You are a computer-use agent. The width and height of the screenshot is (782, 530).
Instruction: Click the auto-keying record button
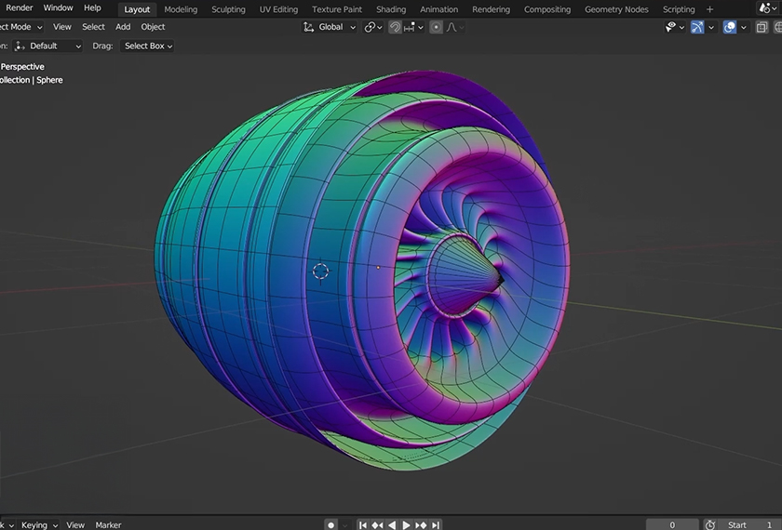coord(330,525)
